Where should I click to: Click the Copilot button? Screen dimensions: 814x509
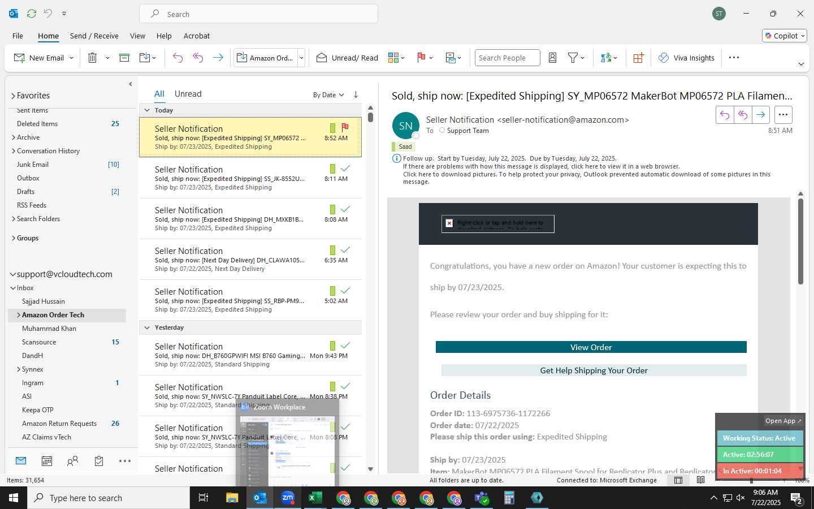coord(785,36)
